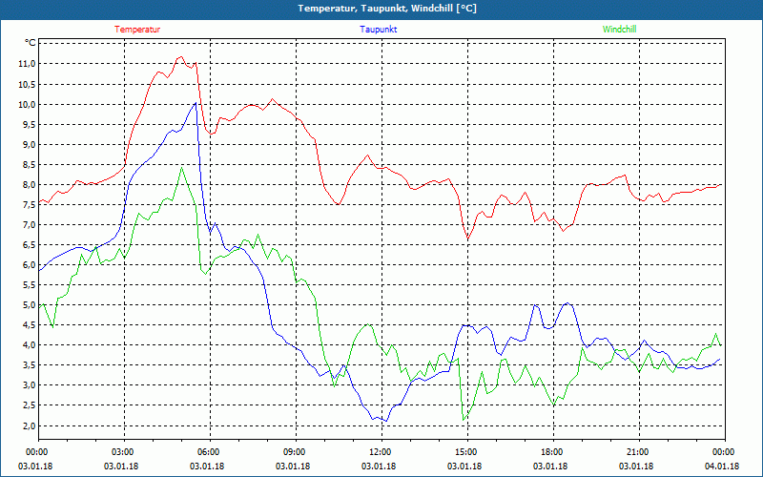Click the 7,0 y-axis value
Viewport: 763px width, 477px height.
(x=29, y=225)
